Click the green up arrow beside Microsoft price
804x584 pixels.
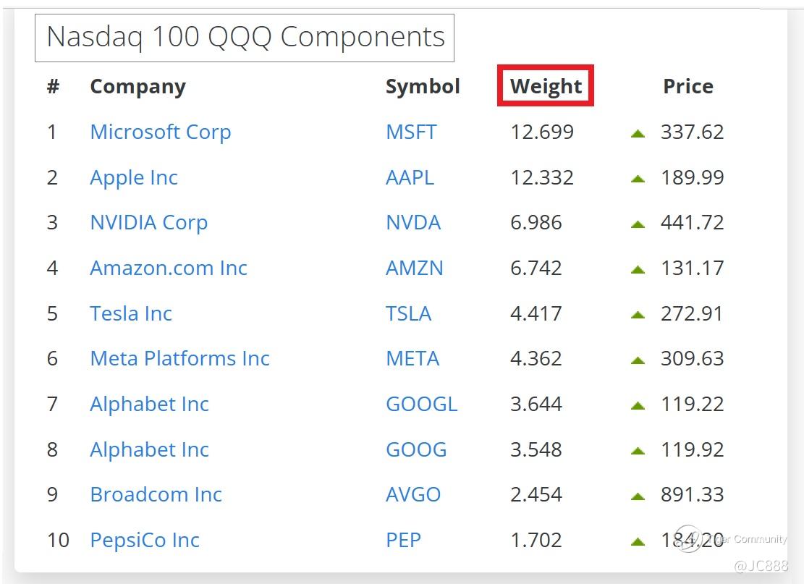pos(638,133)
